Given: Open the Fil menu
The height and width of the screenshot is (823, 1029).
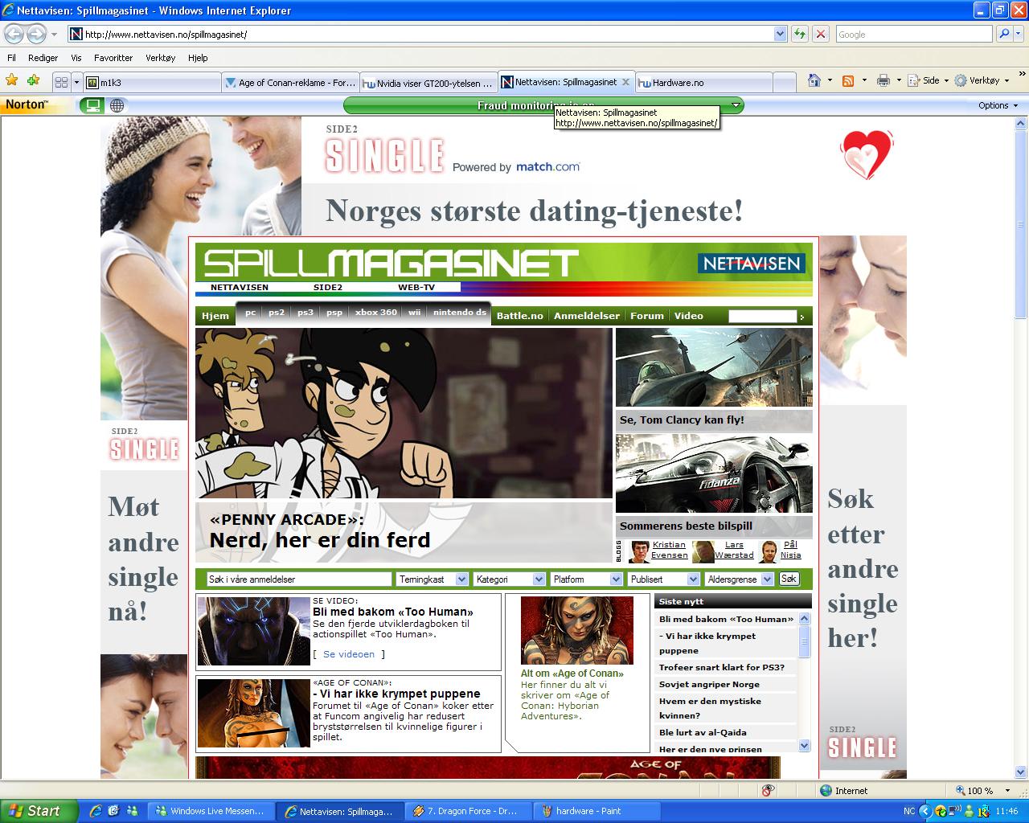Looking at the screenshot, I should pos(11,58).
